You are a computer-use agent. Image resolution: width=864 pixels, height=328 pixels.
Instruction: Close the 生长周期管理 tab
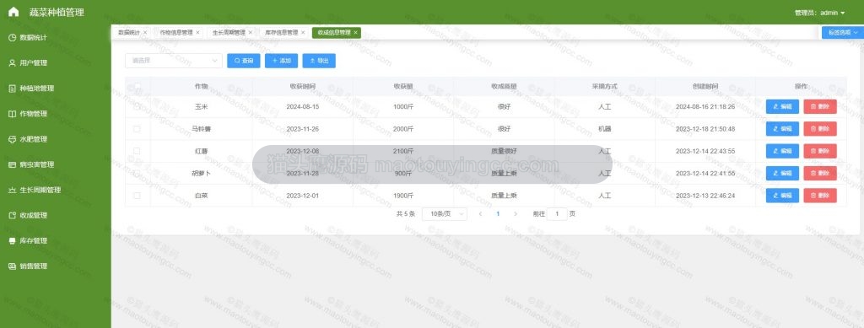pos(250,33)
